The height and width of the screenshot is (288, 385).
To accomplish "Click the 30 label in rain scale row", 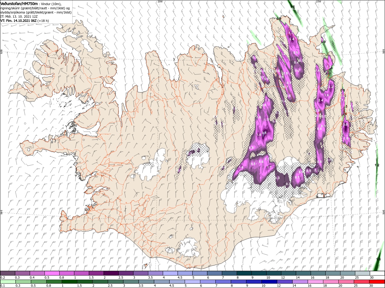I will point(372,286).
